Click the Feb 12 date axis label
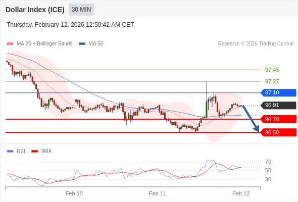The width and height of the screenshot is (298, 202). tap(241, 193)
